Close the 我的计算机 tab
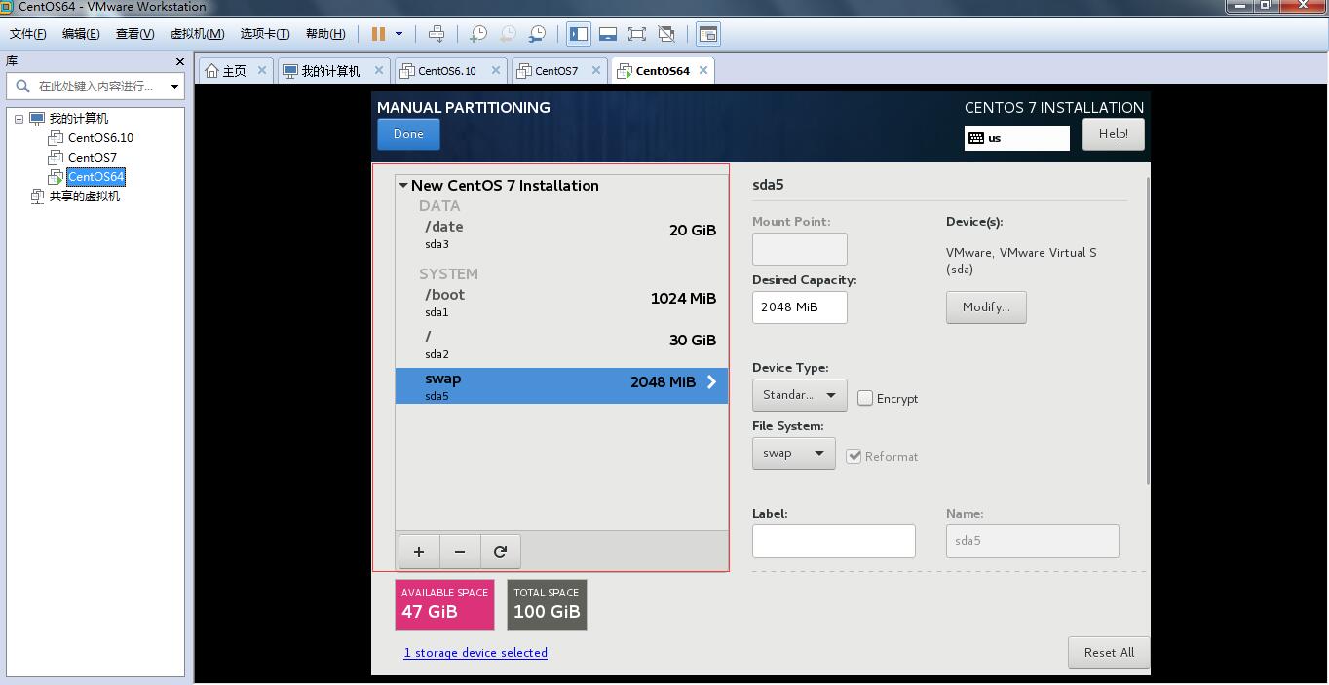 coord(379,70)
